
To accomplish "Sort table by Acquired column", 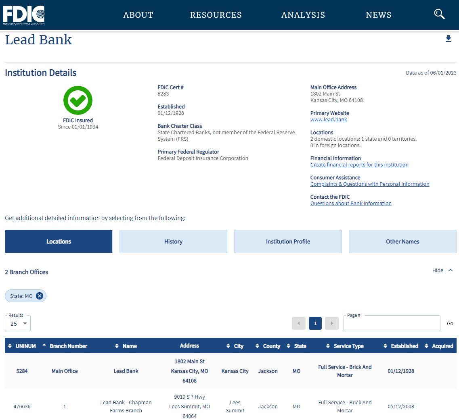I will pyautogui.click(x=427, y=346).
